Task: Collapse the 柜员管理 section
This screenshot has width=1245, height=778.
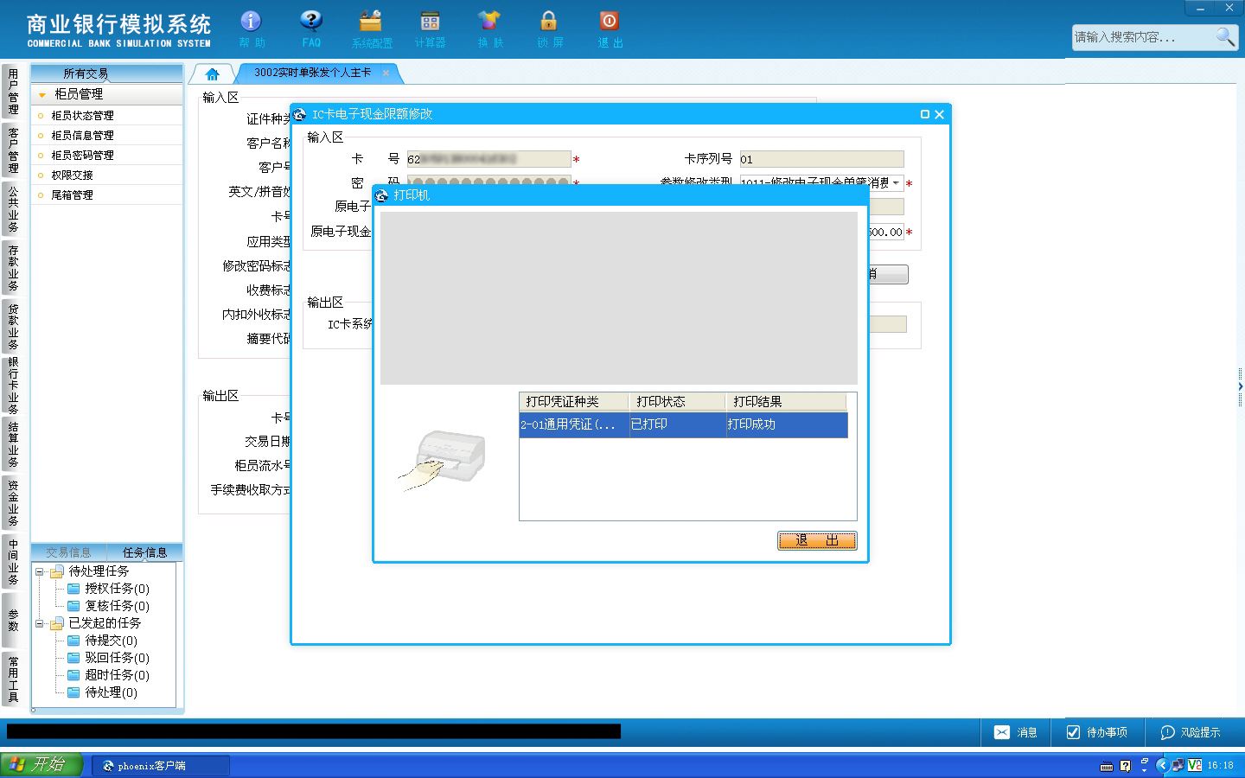Action: coord(41,94)
